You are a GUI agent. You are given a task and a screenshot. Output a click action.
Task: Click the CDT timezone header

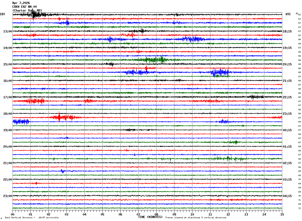[2, 14]
